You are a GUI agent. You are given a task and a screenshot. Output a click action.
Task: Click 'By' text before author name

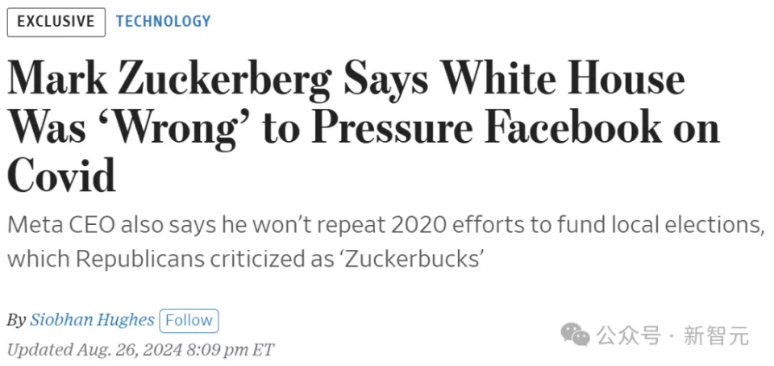click(16, 320)
